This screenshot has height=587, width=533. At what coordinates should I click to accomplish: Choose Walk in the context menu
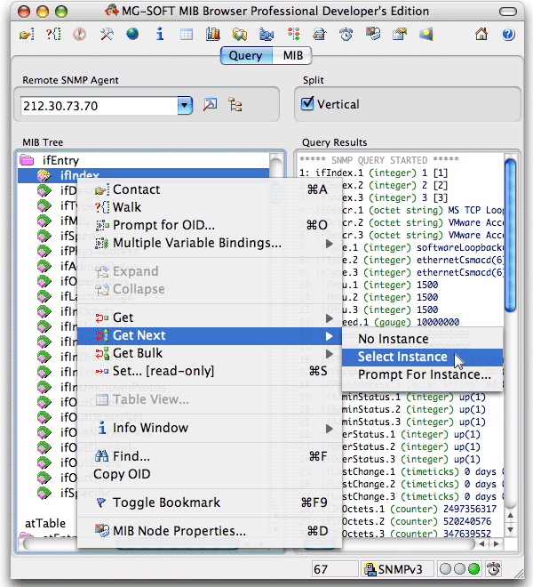(x=209, y=207)
